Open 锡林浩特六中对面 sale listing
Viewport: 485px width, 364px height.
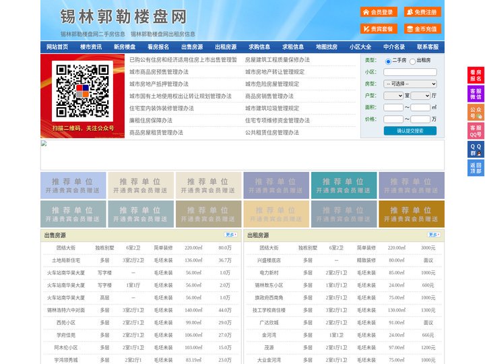point(66,310)
